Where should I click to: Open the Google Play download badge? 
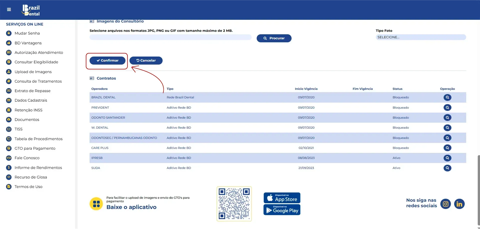(x=282, y=210)
